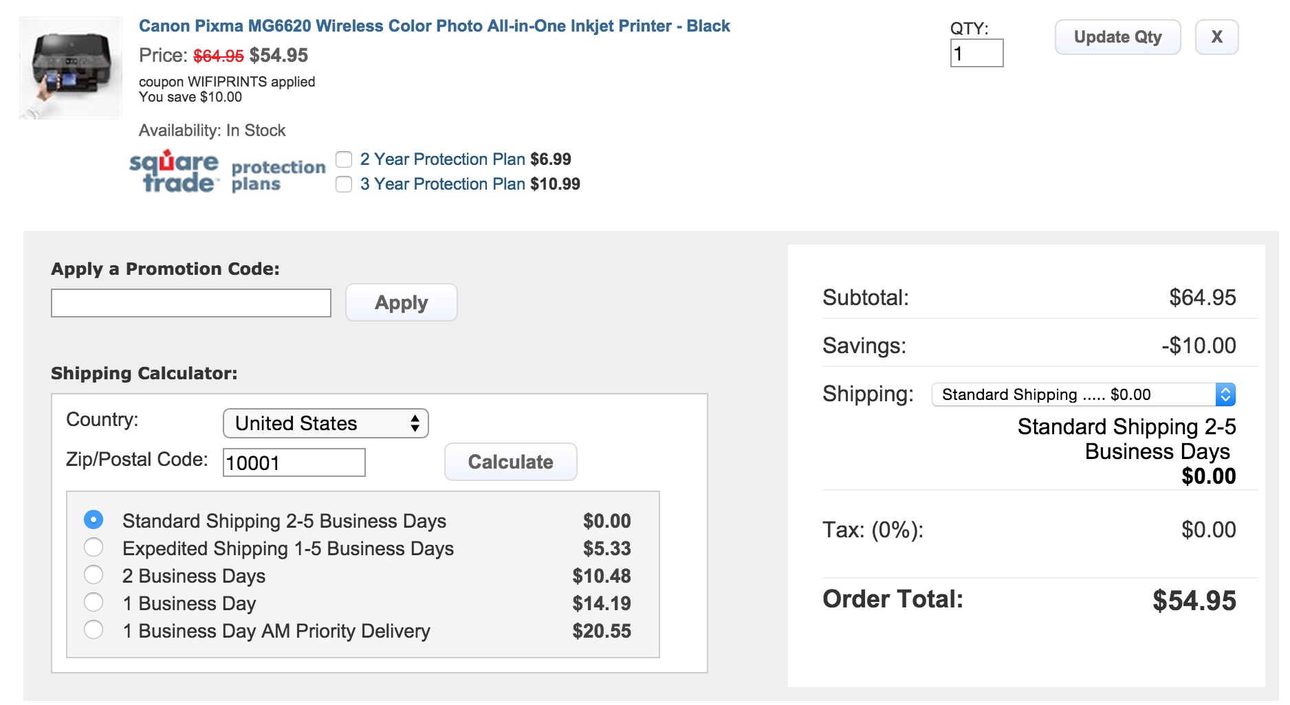Check the 2 Year Protection Plan checkbox
The image size is (1290, 705).
point(344,159)
